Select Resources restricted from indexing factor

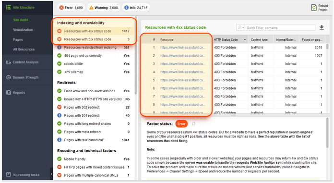pyautogui.click(x=93, y=48)
